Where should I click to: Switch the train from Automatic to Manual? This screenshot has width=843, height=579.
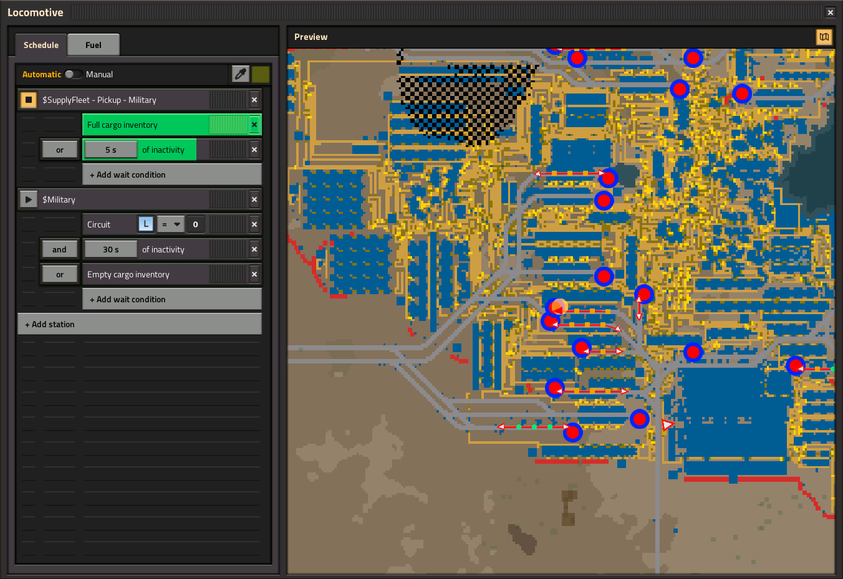coord(73,74)
